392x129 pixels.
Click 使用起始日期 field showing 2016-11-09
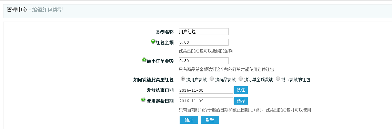[206, 101]
